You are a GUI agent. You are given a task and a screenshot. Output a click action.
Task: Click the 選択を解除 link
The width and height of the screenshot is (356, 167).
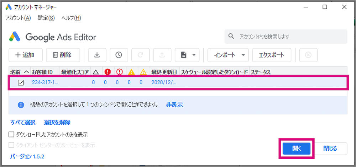pyautogui.click(x=57, y=123)
